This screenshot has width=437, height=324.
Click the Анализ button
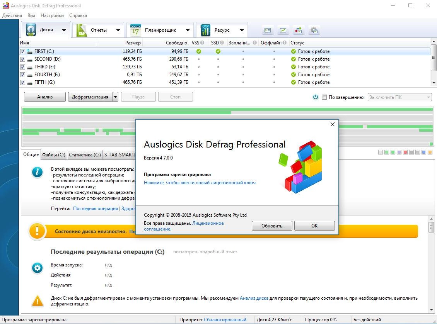(45, 97)
